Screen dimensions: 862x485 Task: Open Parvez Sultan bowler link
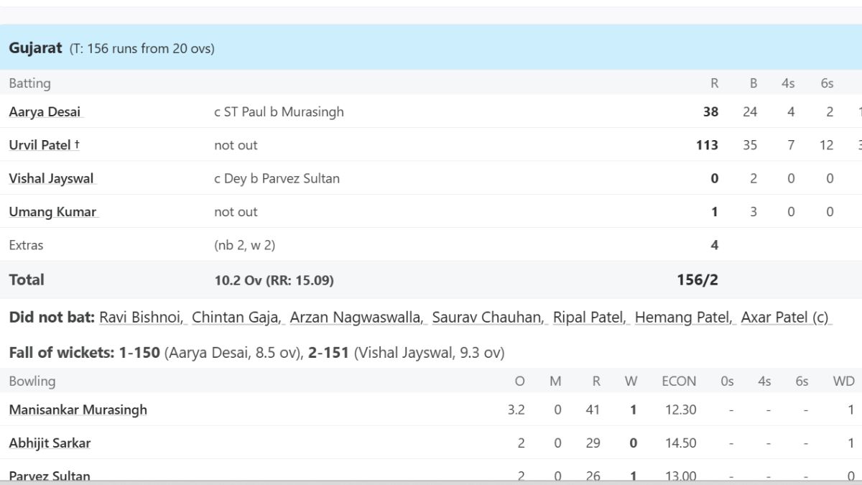point(50,476)
